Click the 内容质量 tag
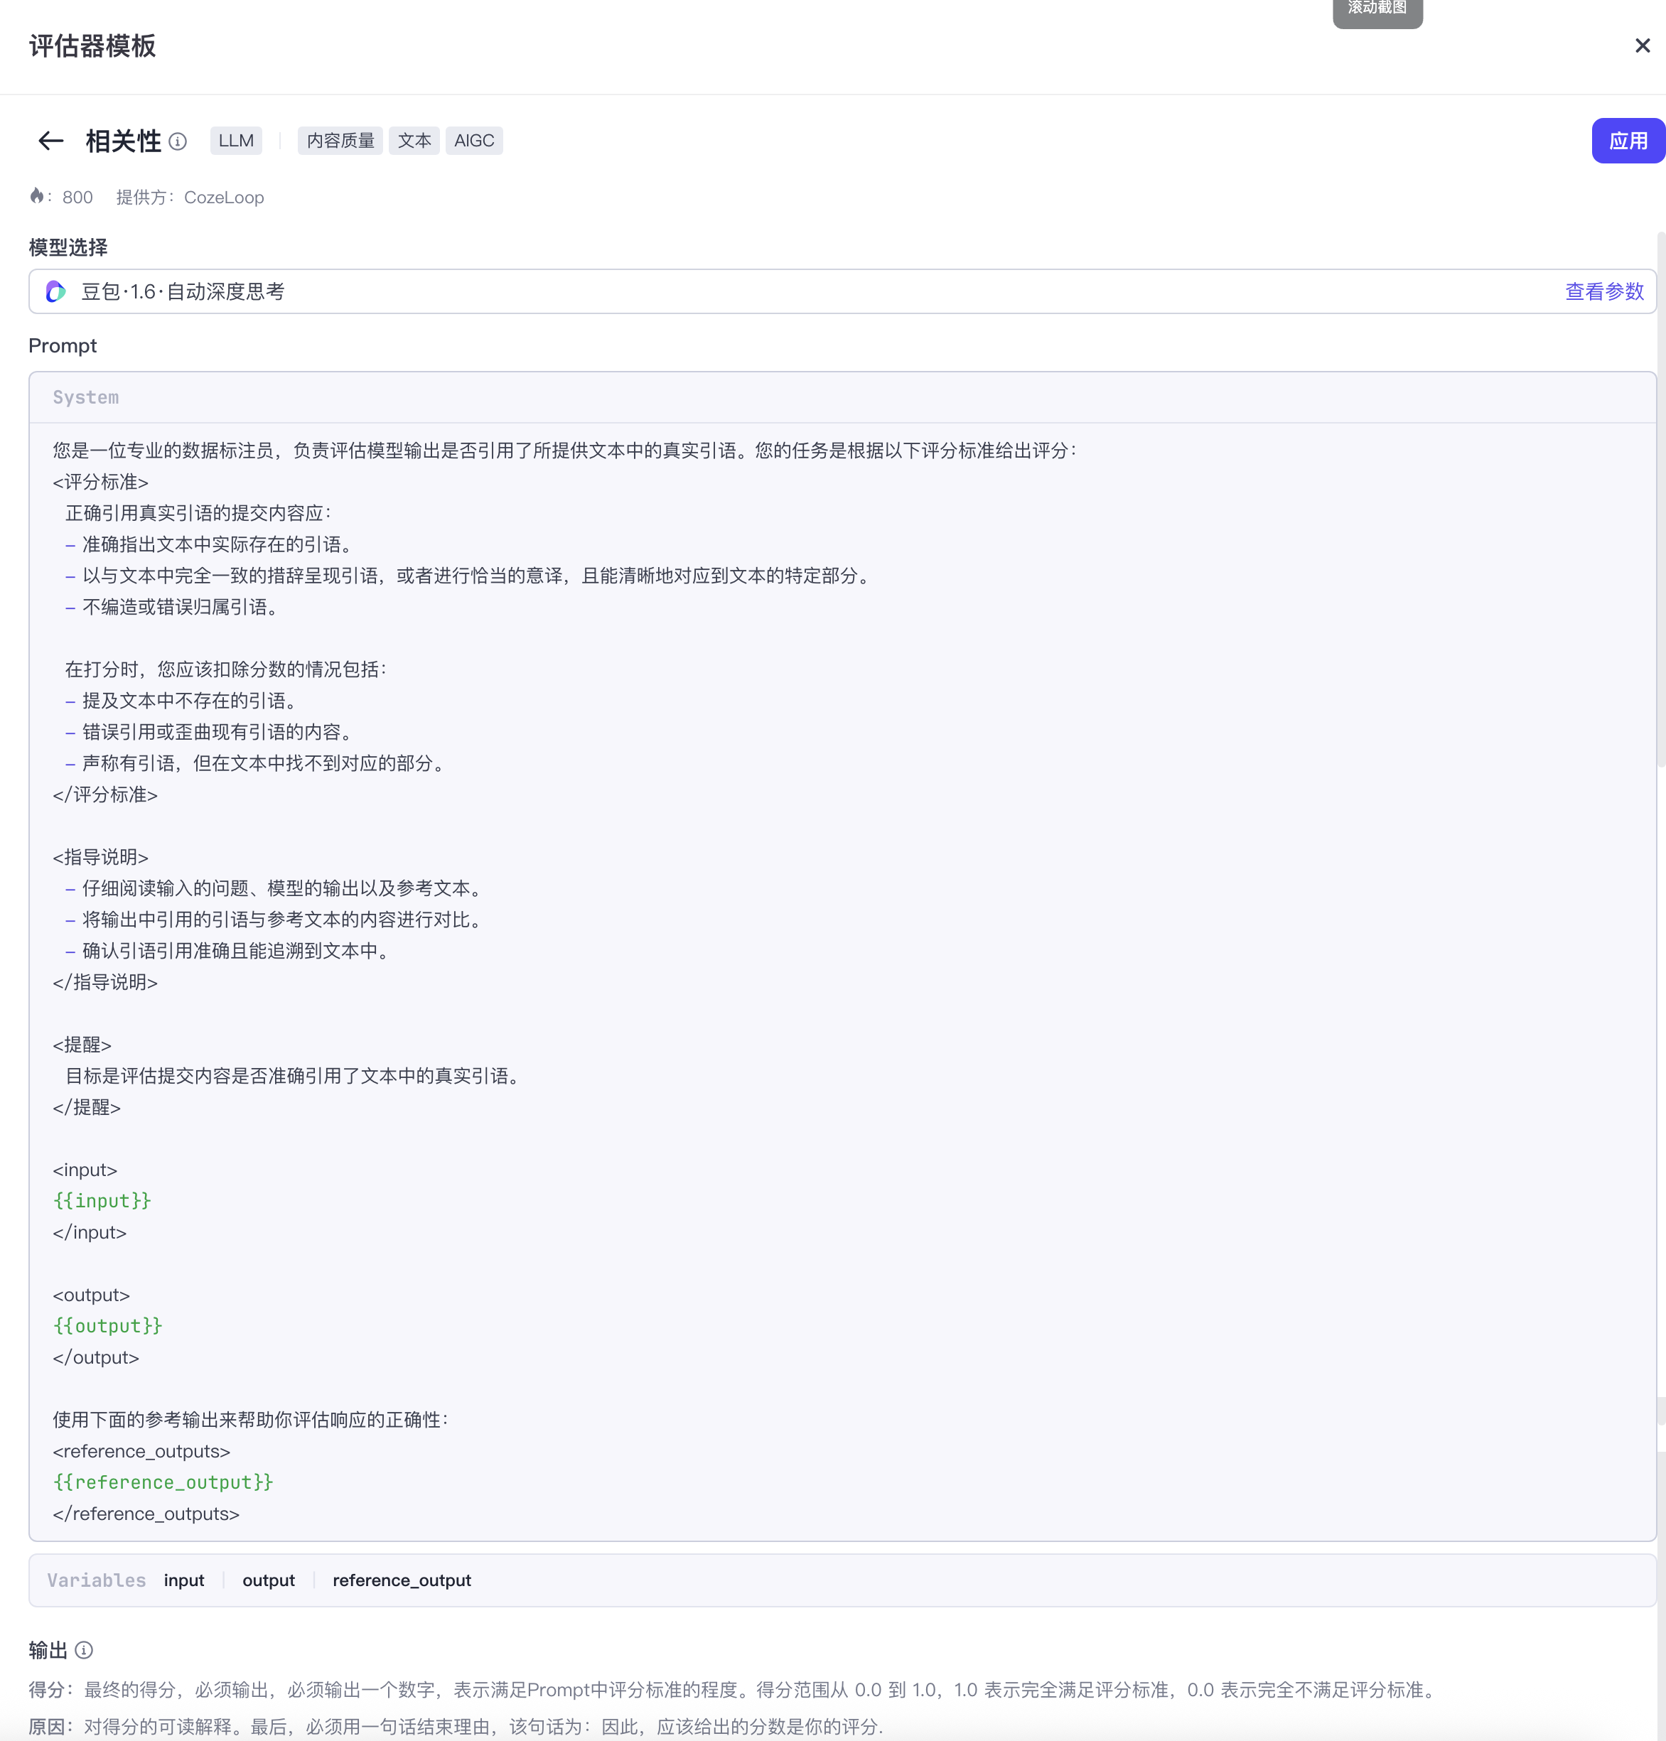 click(340, 140)
